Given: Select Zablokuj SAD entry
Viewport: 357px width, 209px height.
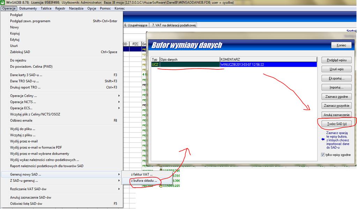Looking at the screenshot, I should [x=62, y=52].
